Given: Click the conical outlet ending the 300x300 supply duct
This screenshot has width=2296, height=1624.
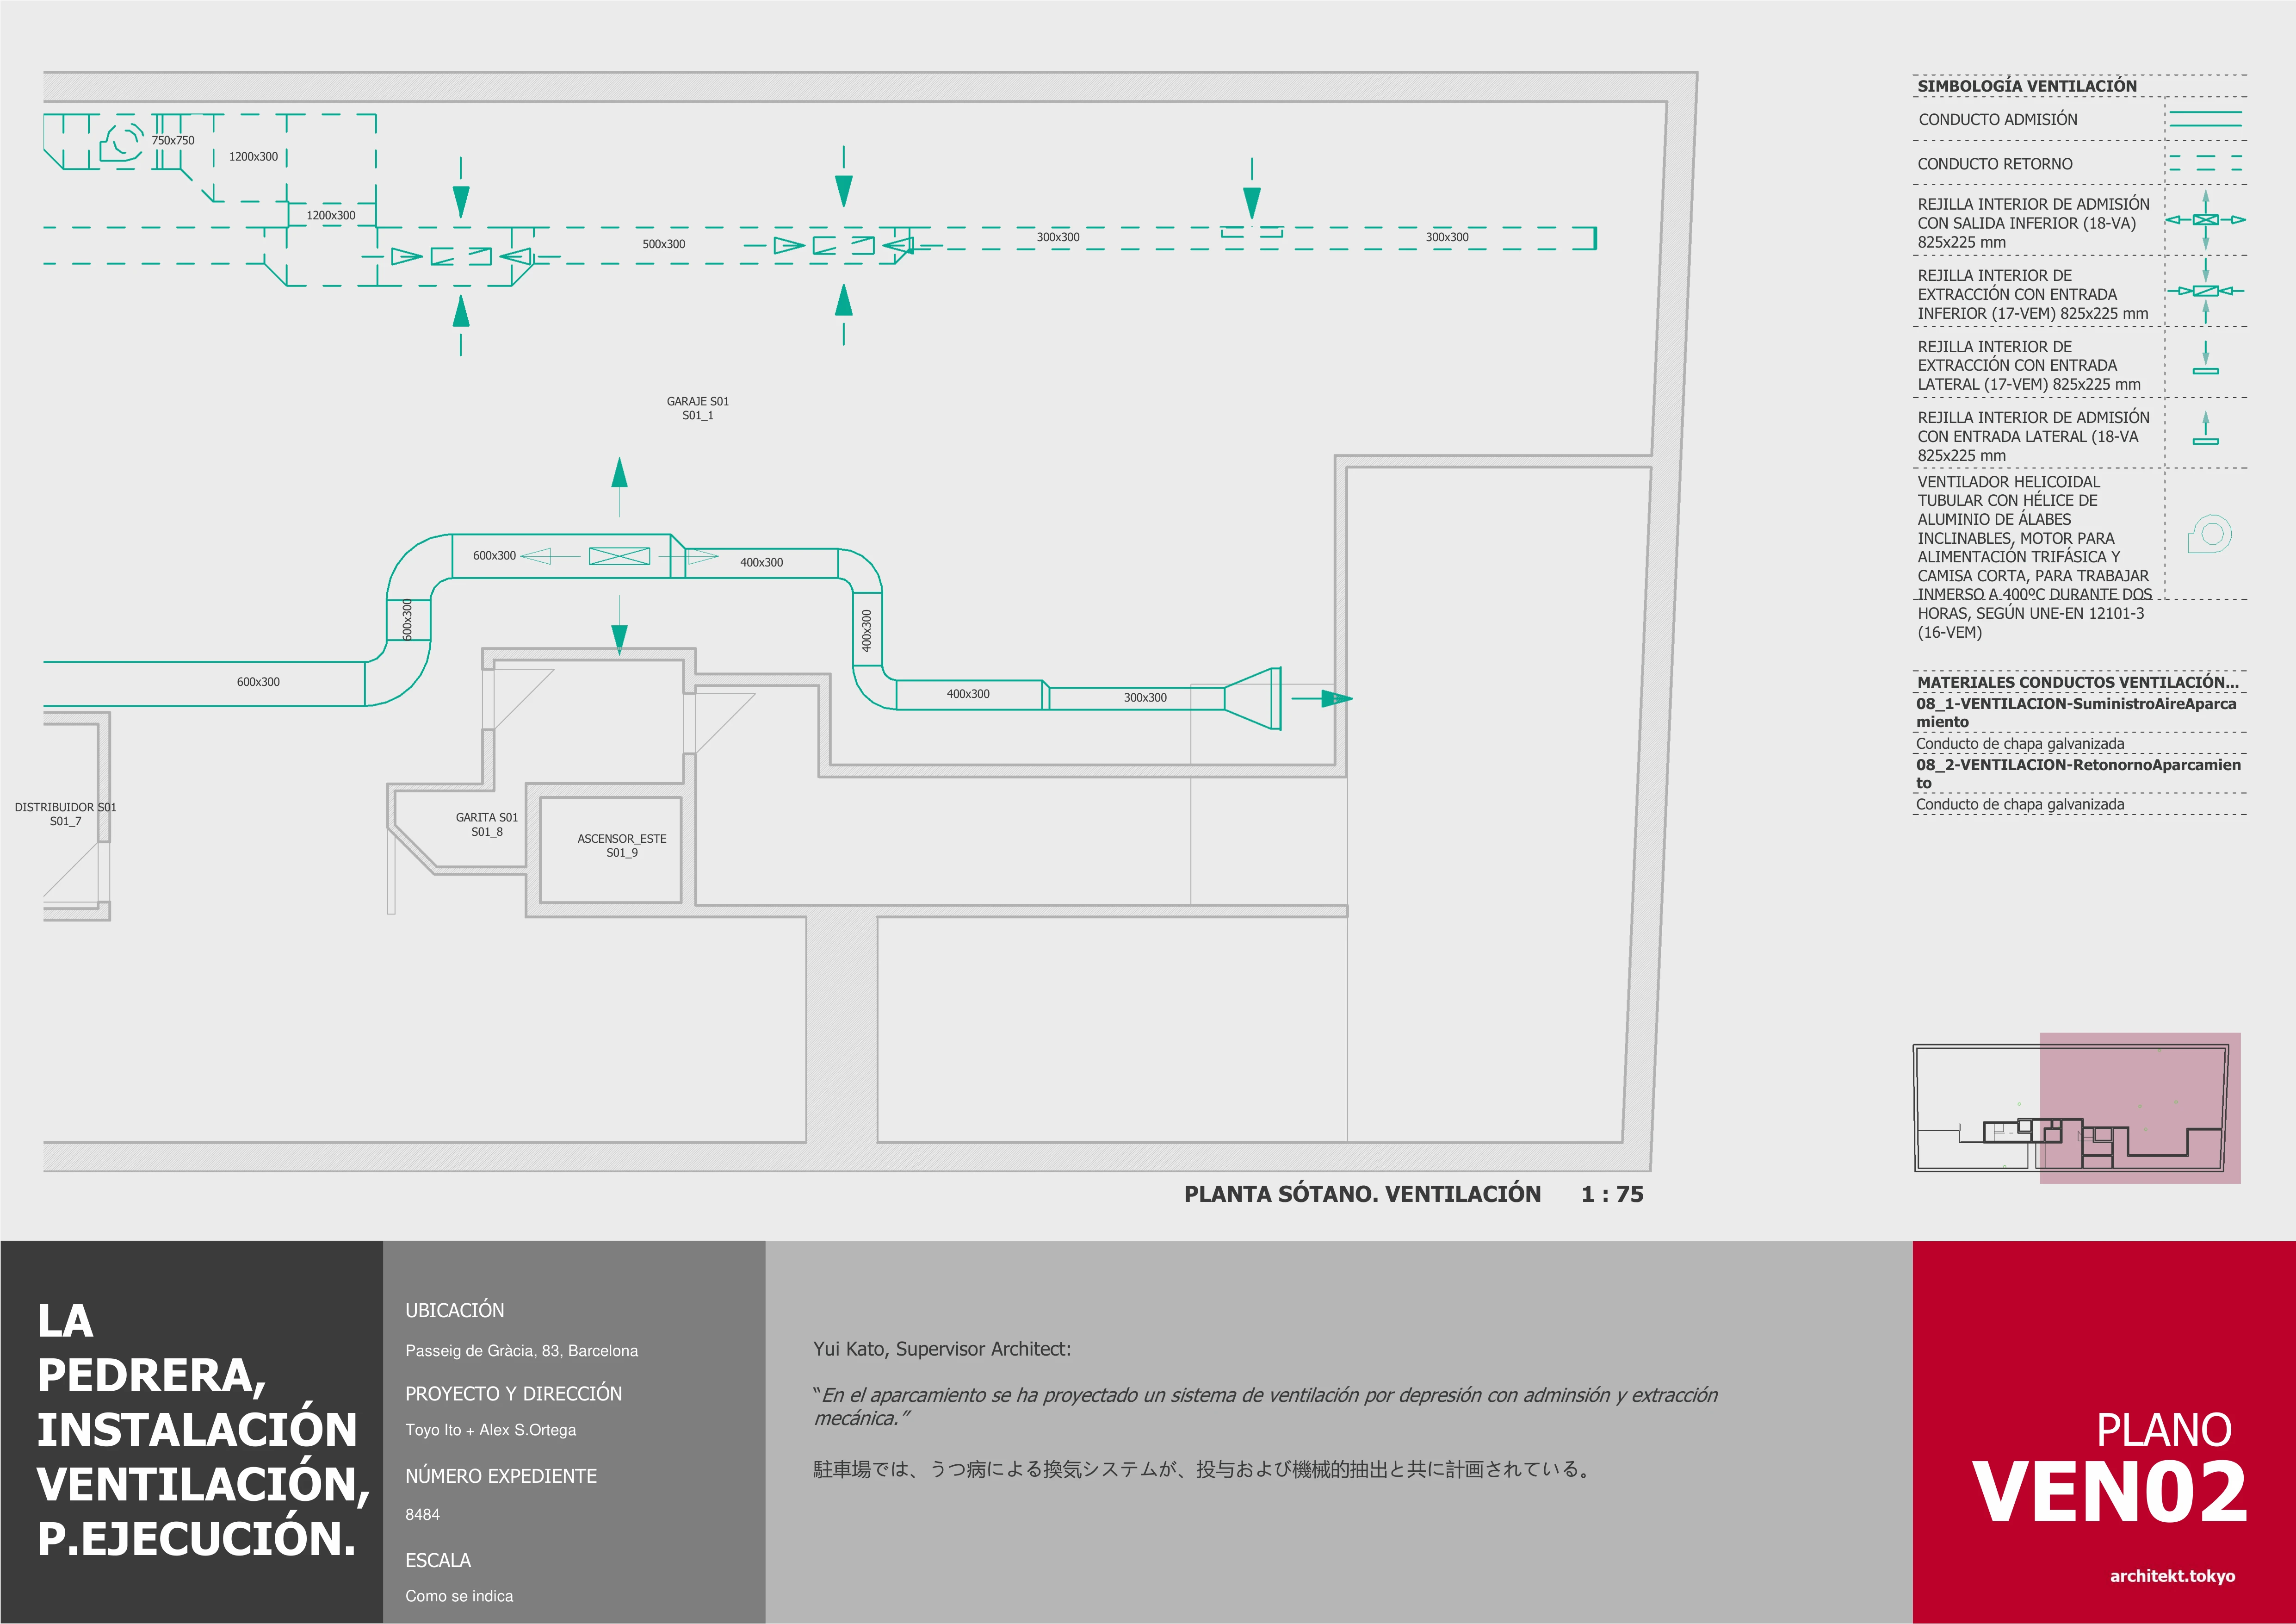Looking at the screenshot, I should coord(1253,698).
